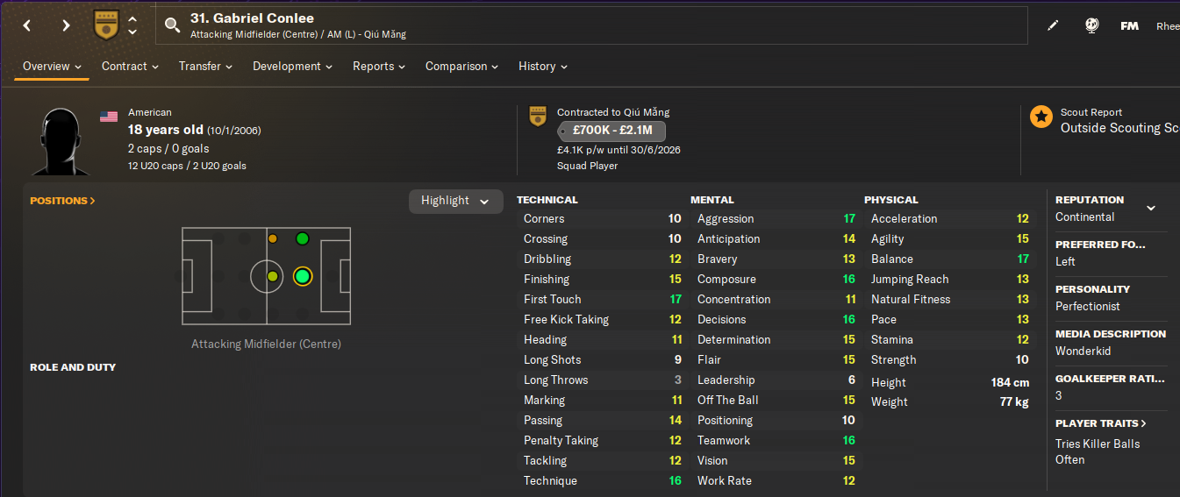The width and height of the screenshot is (1180, 497).
Task: Select the AM left position dot on pitch
Action: tap(303, 238)
